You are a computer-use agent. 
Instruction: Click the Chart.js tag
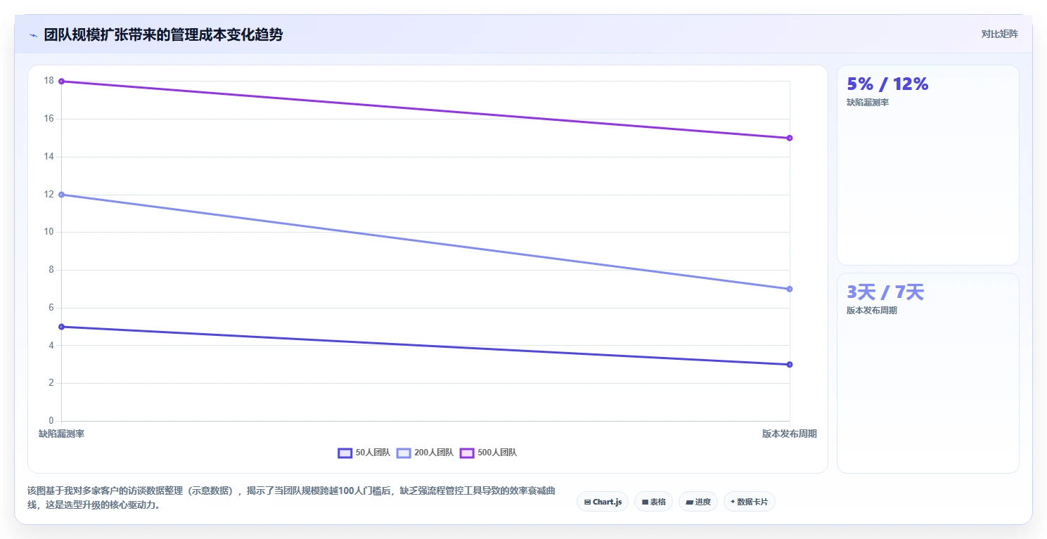(x=603, y=502)
